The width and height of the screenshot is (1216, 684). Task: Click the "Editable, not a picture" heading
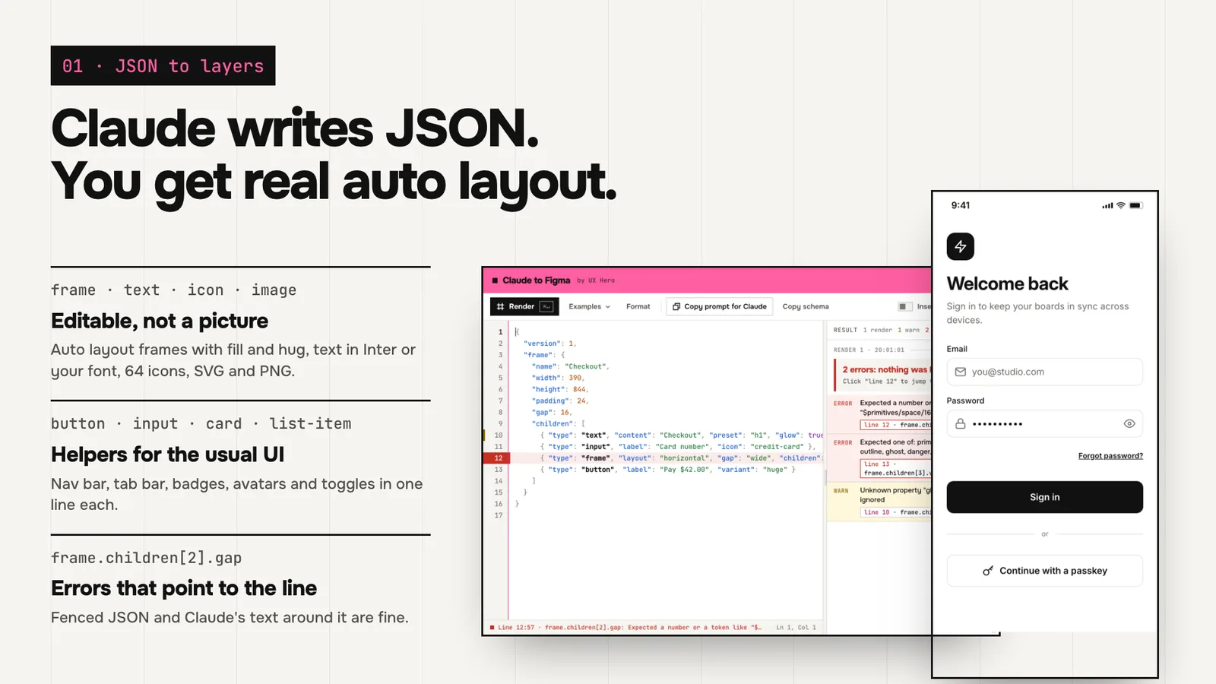[x=160, y=321]
